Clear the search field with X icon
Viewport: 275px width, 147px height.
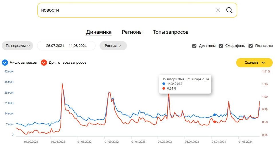pos(218,10)
